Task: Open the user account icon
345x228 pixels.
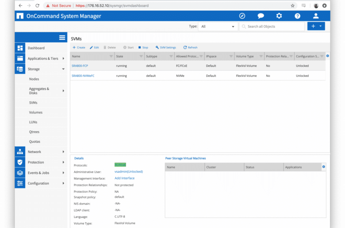Action: 316,16
